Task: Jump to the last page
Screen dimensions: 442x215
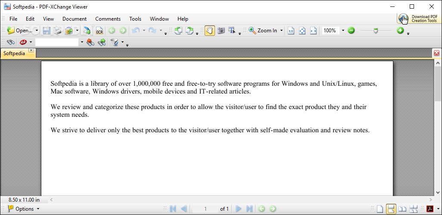Action: [x=249, y=209]
